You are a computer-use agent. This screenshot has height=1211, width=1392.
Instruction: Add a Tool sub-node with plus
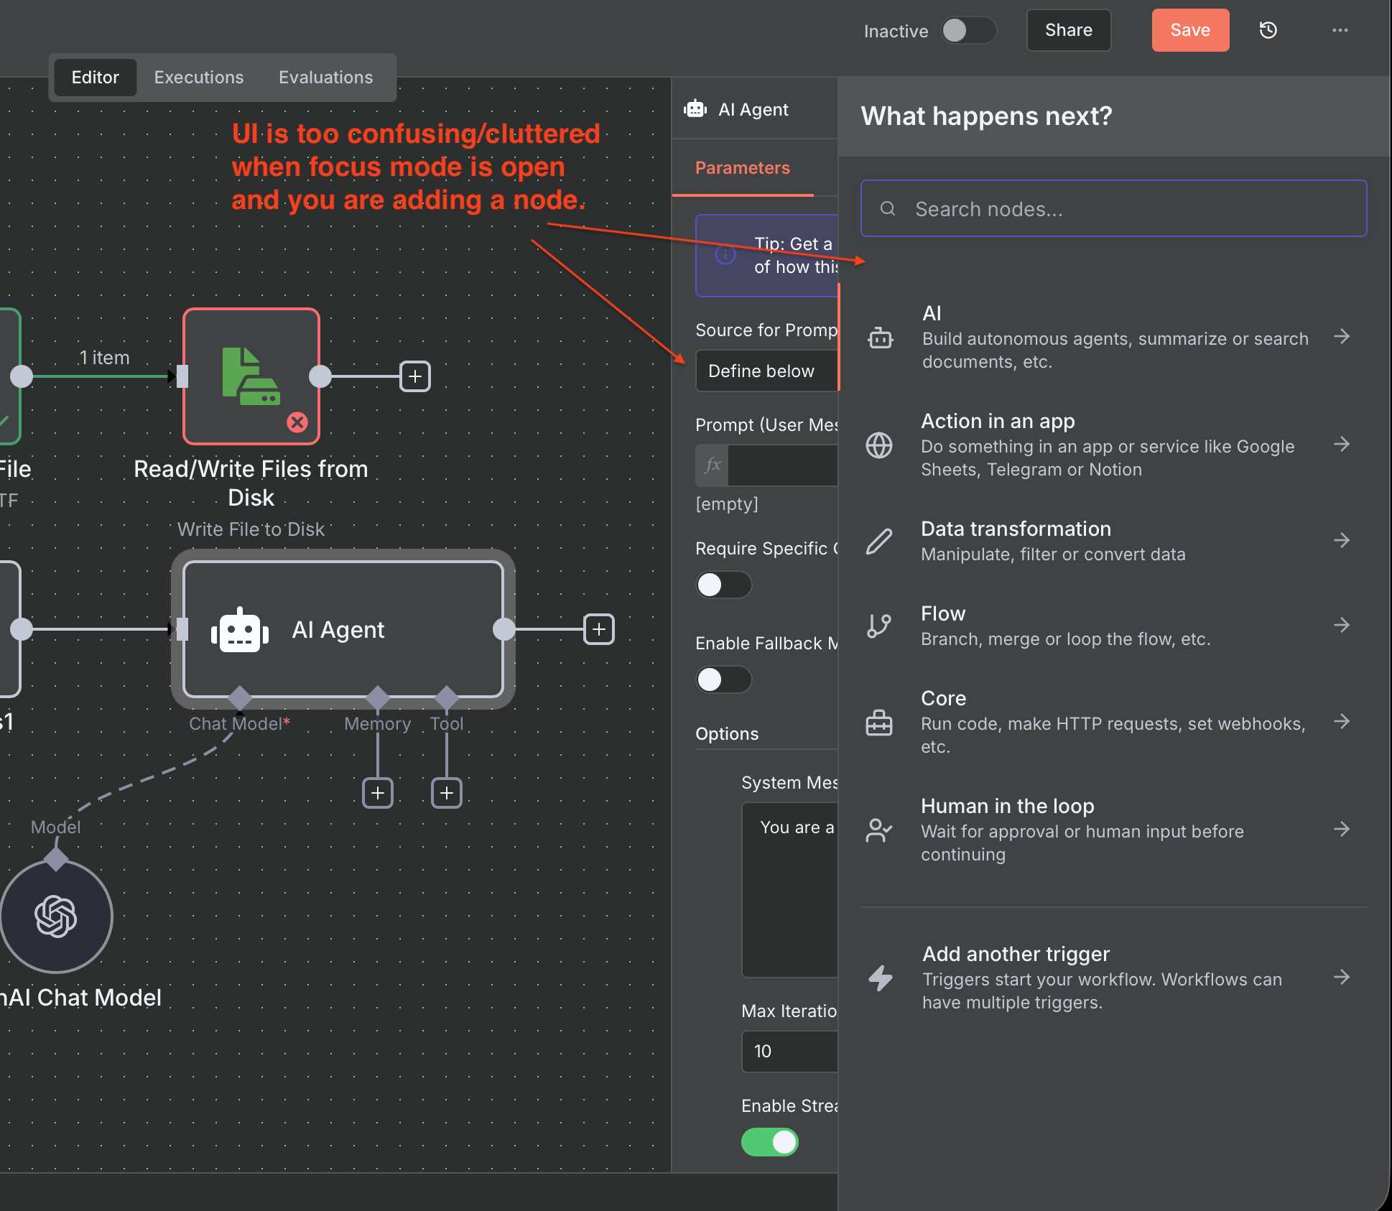[447, 793]
